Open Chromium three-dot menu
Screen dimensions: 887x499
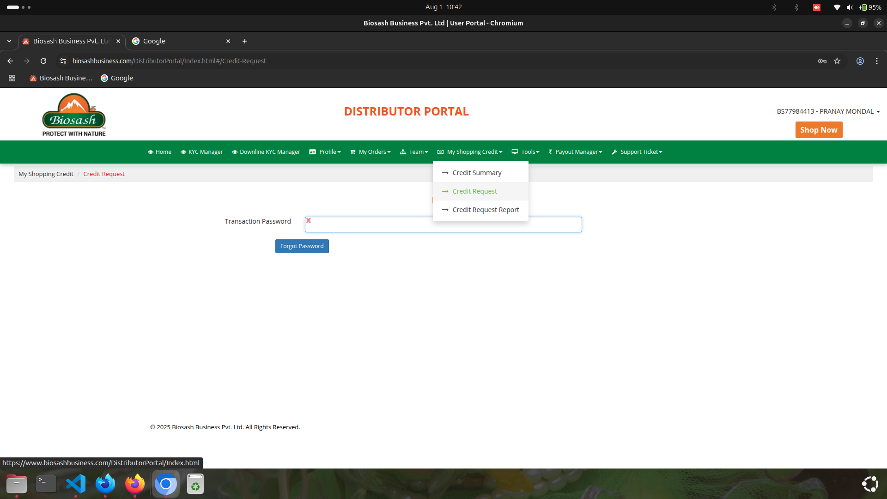tap(877, 61)
